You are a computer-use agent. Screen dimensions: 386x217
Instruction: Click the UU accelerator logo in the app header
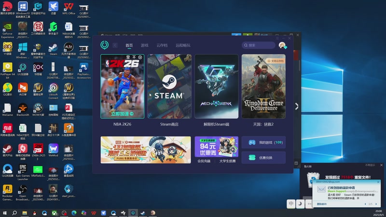coord(105,45)
